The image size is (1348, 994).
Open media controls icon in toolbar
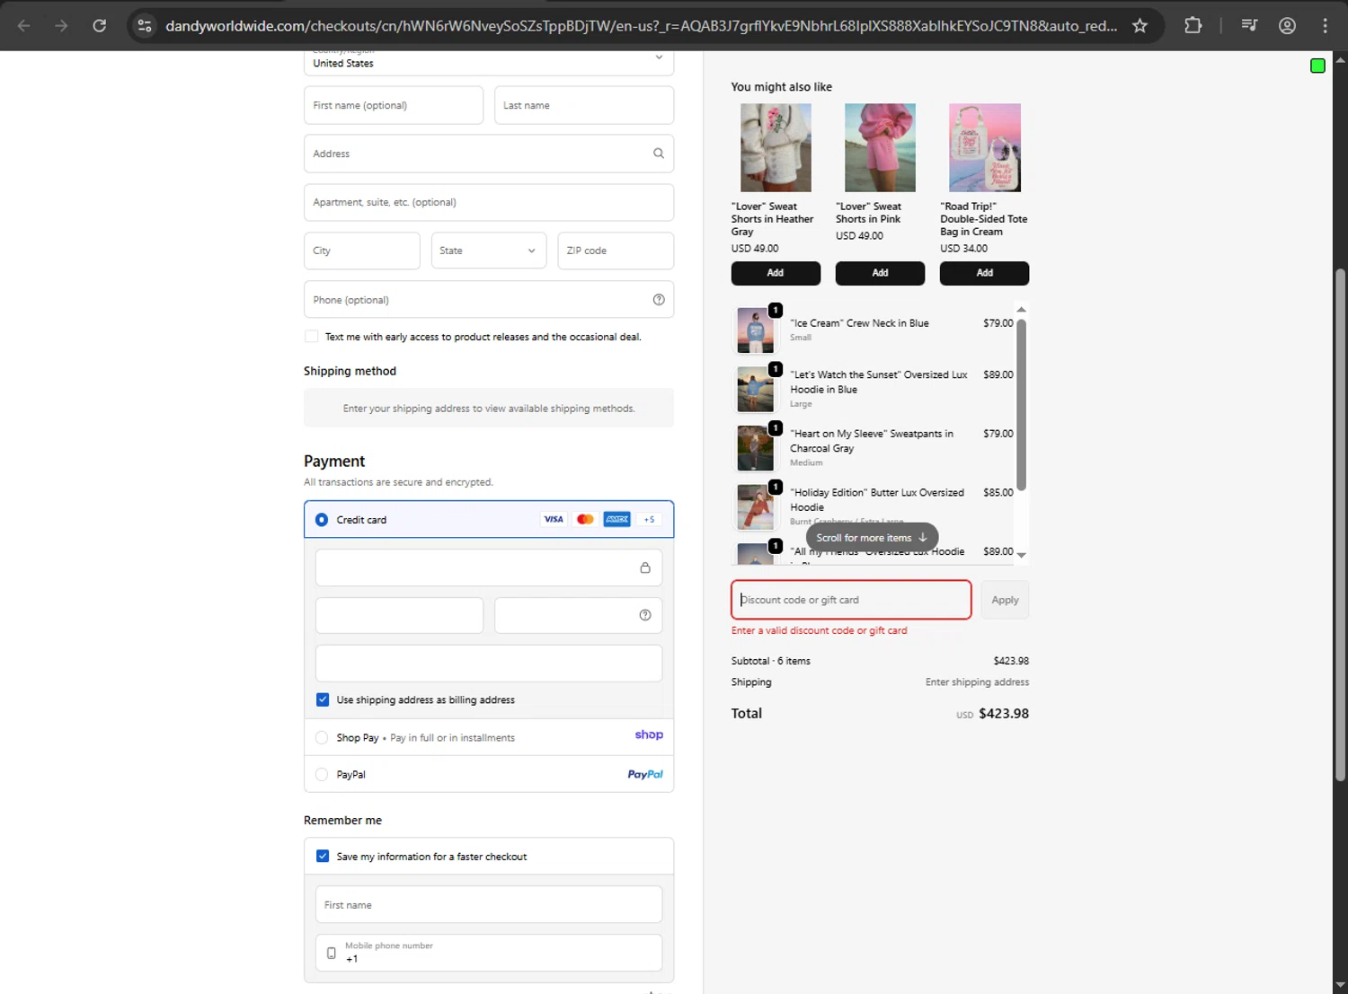(x=1249, y=25)
